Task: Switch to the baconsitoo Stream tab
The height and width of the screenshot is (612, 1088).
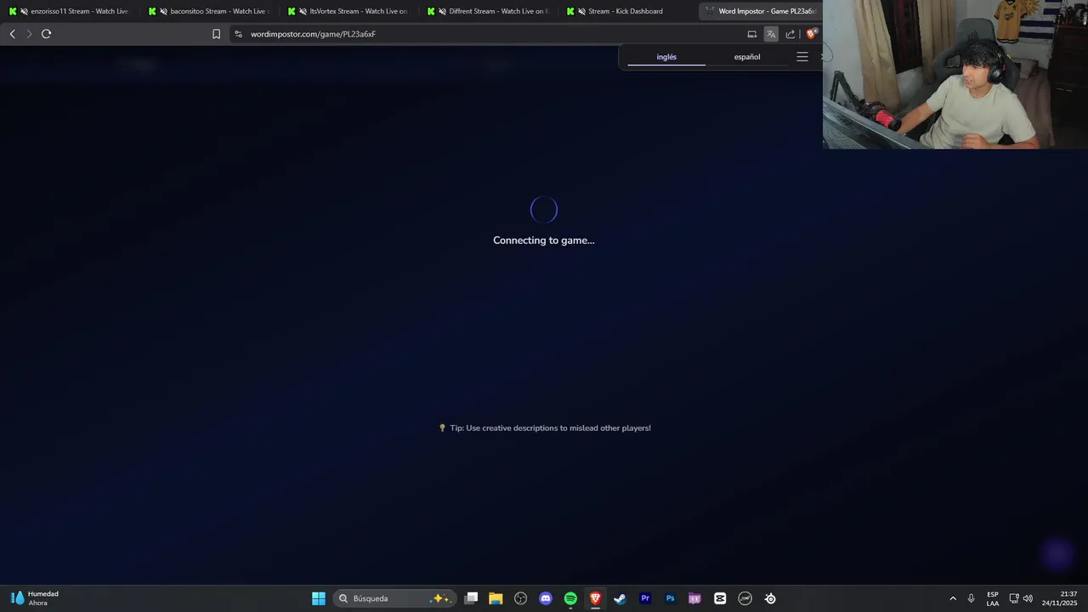Action: pos(208,11)
